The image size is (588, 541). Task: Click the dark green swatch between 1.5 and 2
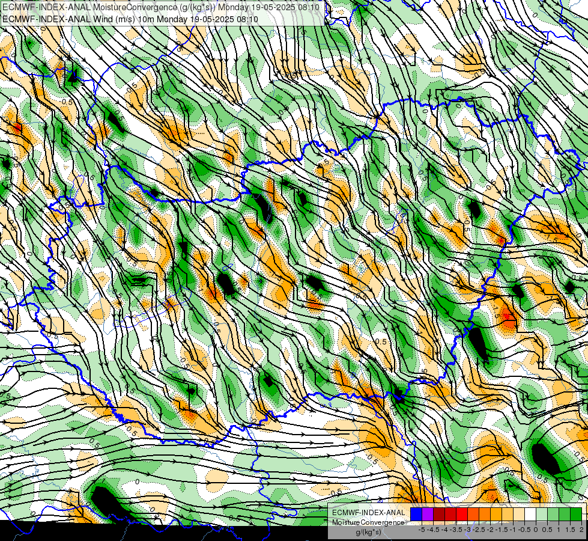pyautogui.click(x=576, y=515)
